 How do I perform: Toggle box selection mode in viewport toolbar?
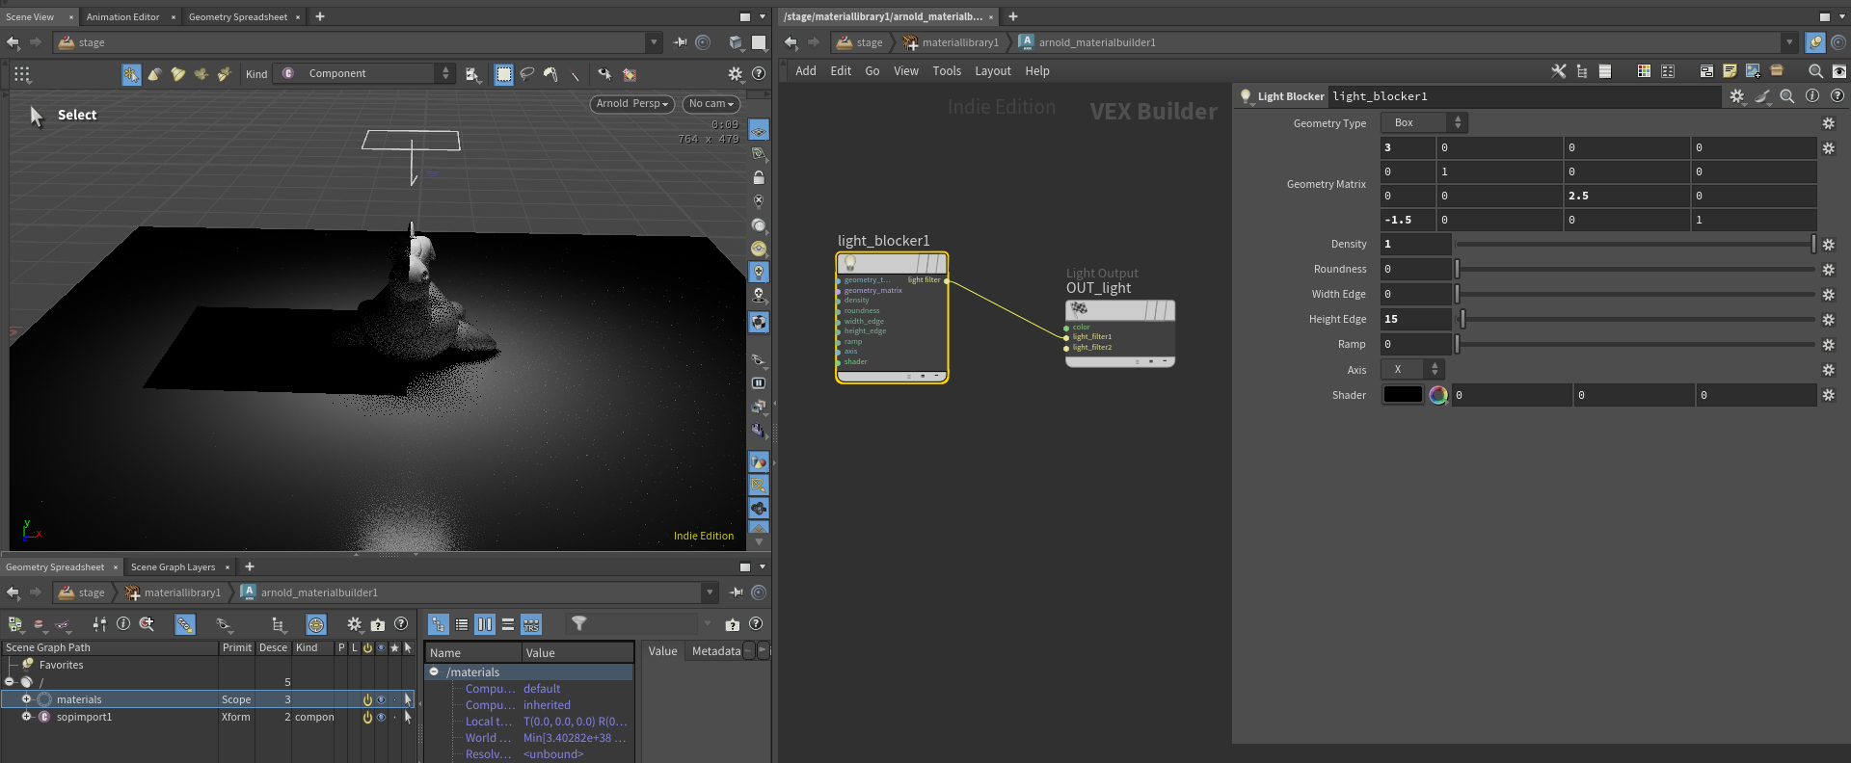(x=503, y=74)
